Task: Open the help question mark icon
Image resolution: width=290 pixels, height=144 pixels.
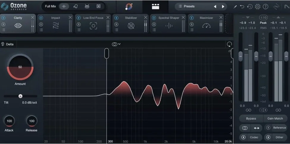Action: coord(265,7)
